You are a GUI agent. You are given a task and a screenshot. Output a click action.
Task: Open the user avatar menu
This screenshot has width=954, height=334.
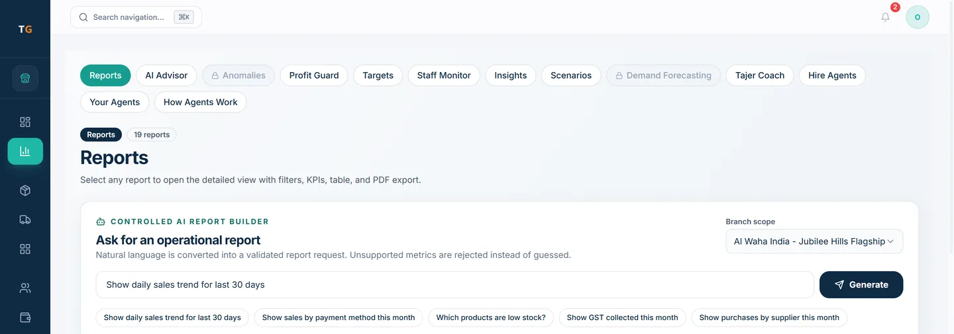pos(918,17)
